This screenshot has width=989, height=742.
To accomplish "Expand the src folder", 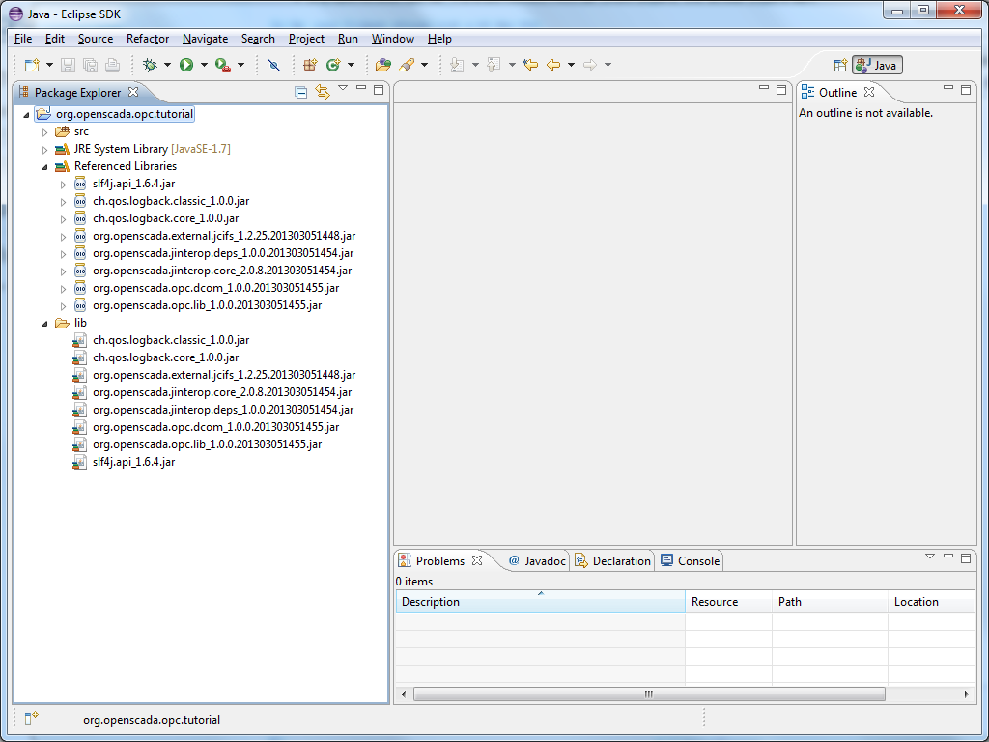I will [x=44, y=130].
